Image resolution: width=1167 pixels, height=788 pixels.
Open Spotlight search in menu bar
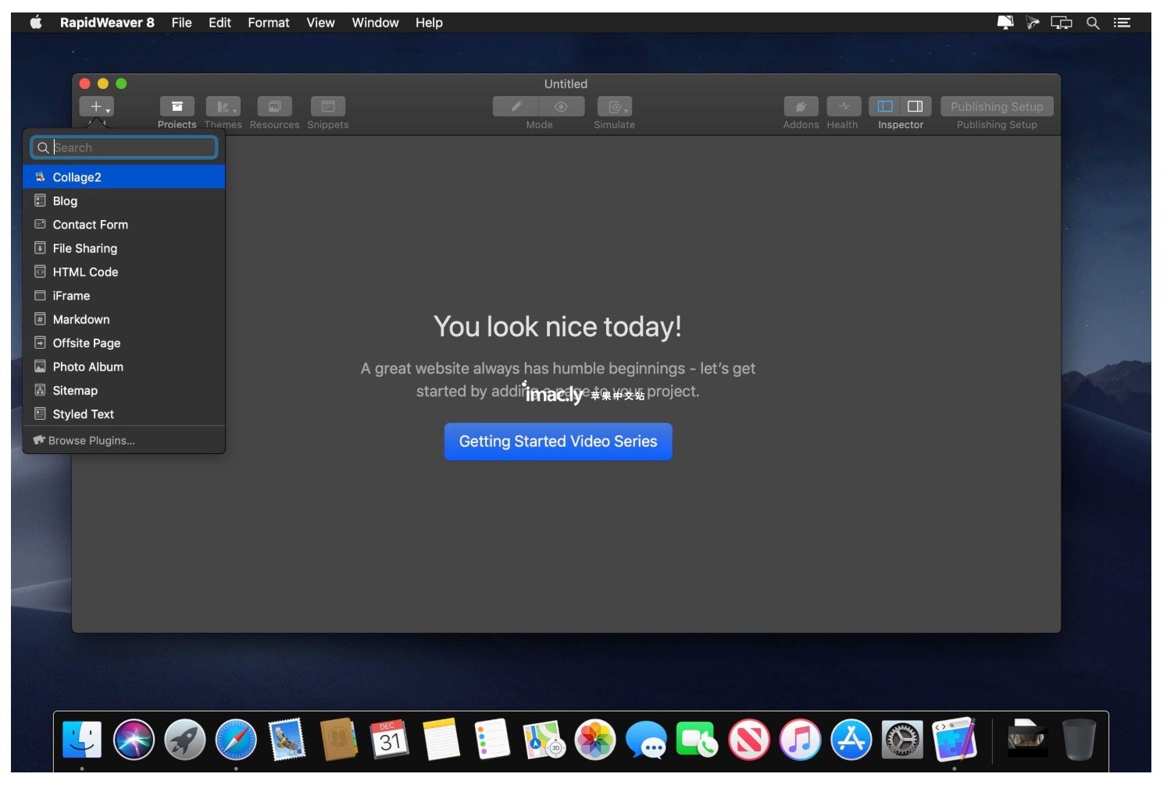[1093, 23]
